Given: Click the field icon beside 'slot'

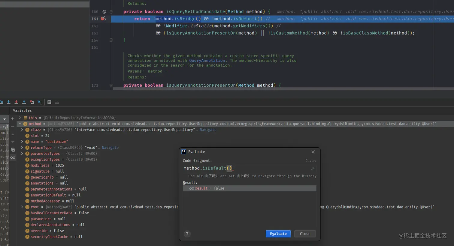Looking at the screenshot, I should click(27, 136).
